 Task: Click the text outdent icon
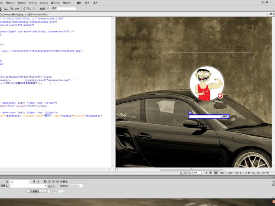[53, 182]
